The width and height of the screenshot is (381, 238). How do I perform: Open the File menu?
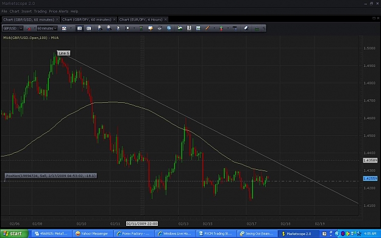click(4, 12)
